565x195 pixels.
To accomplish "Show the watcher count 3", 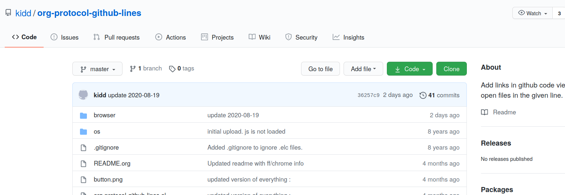I will point(559,13).
